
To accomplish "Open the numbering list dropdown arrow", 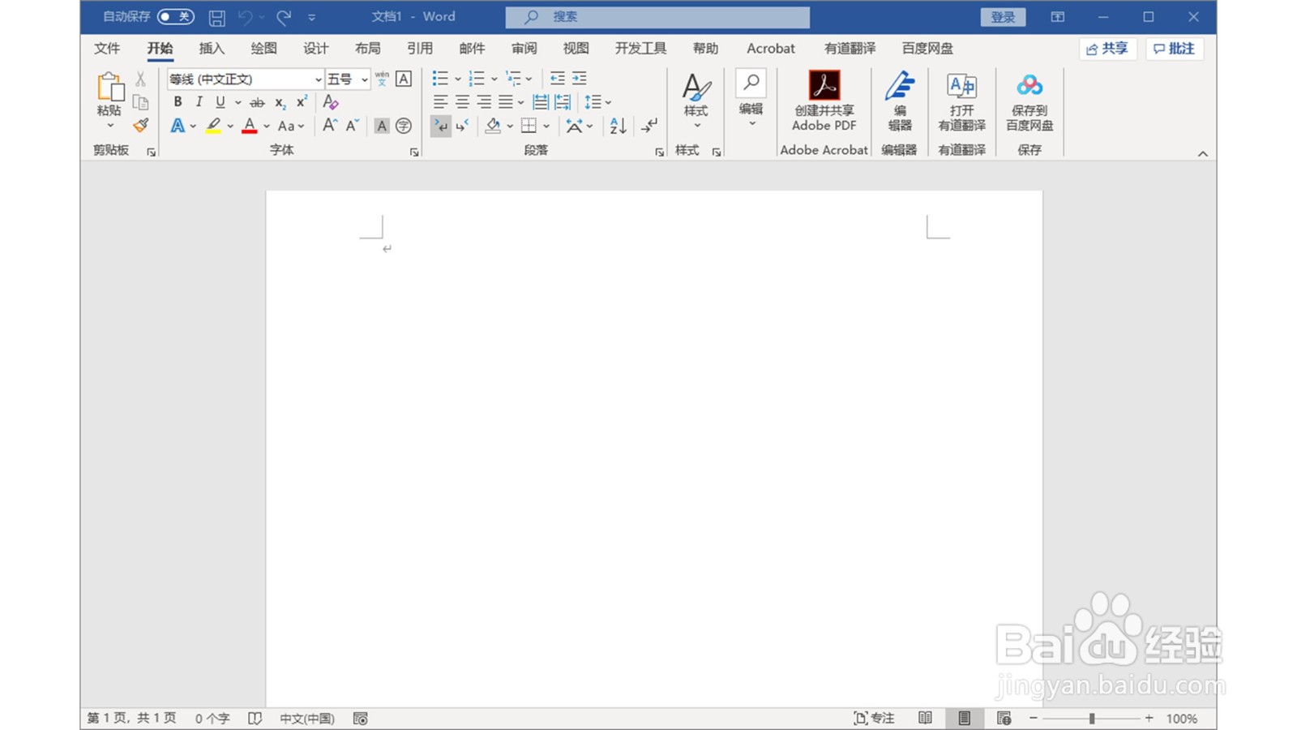I will pyautogui.click(x=494, y=79).
